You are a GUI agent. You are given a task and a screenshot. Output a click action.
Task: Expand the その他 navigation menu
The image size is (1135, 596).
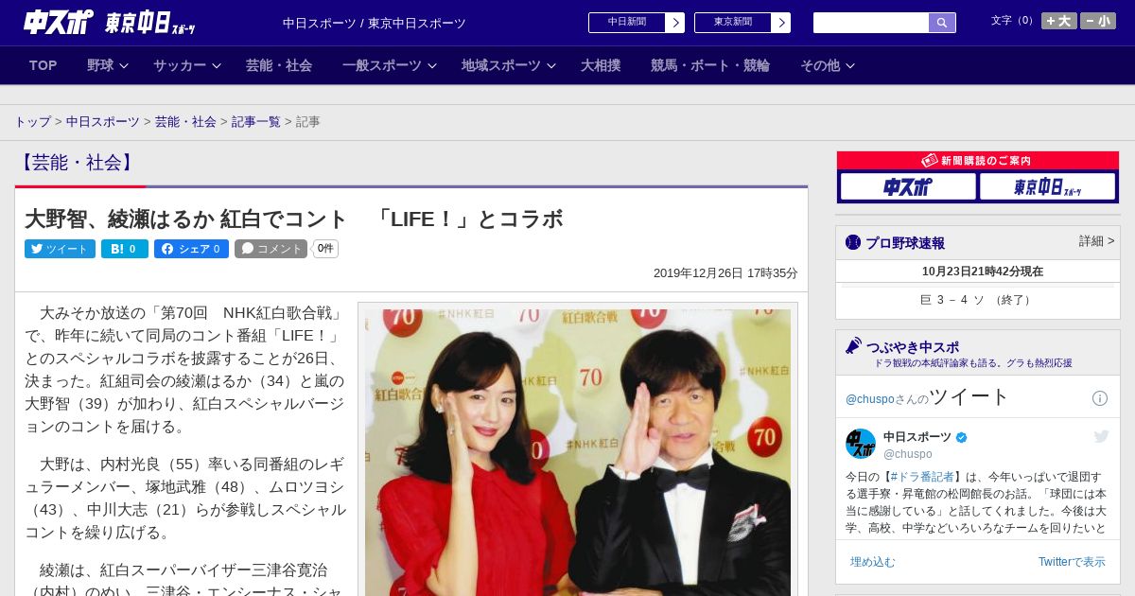pyautogui.click(x=828, y=65)
